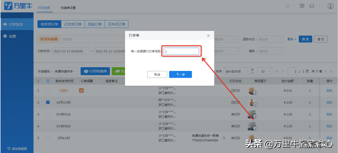Focus 每一条需要打印单号数 input field
The image size is (338, 153).
point(181,51)
